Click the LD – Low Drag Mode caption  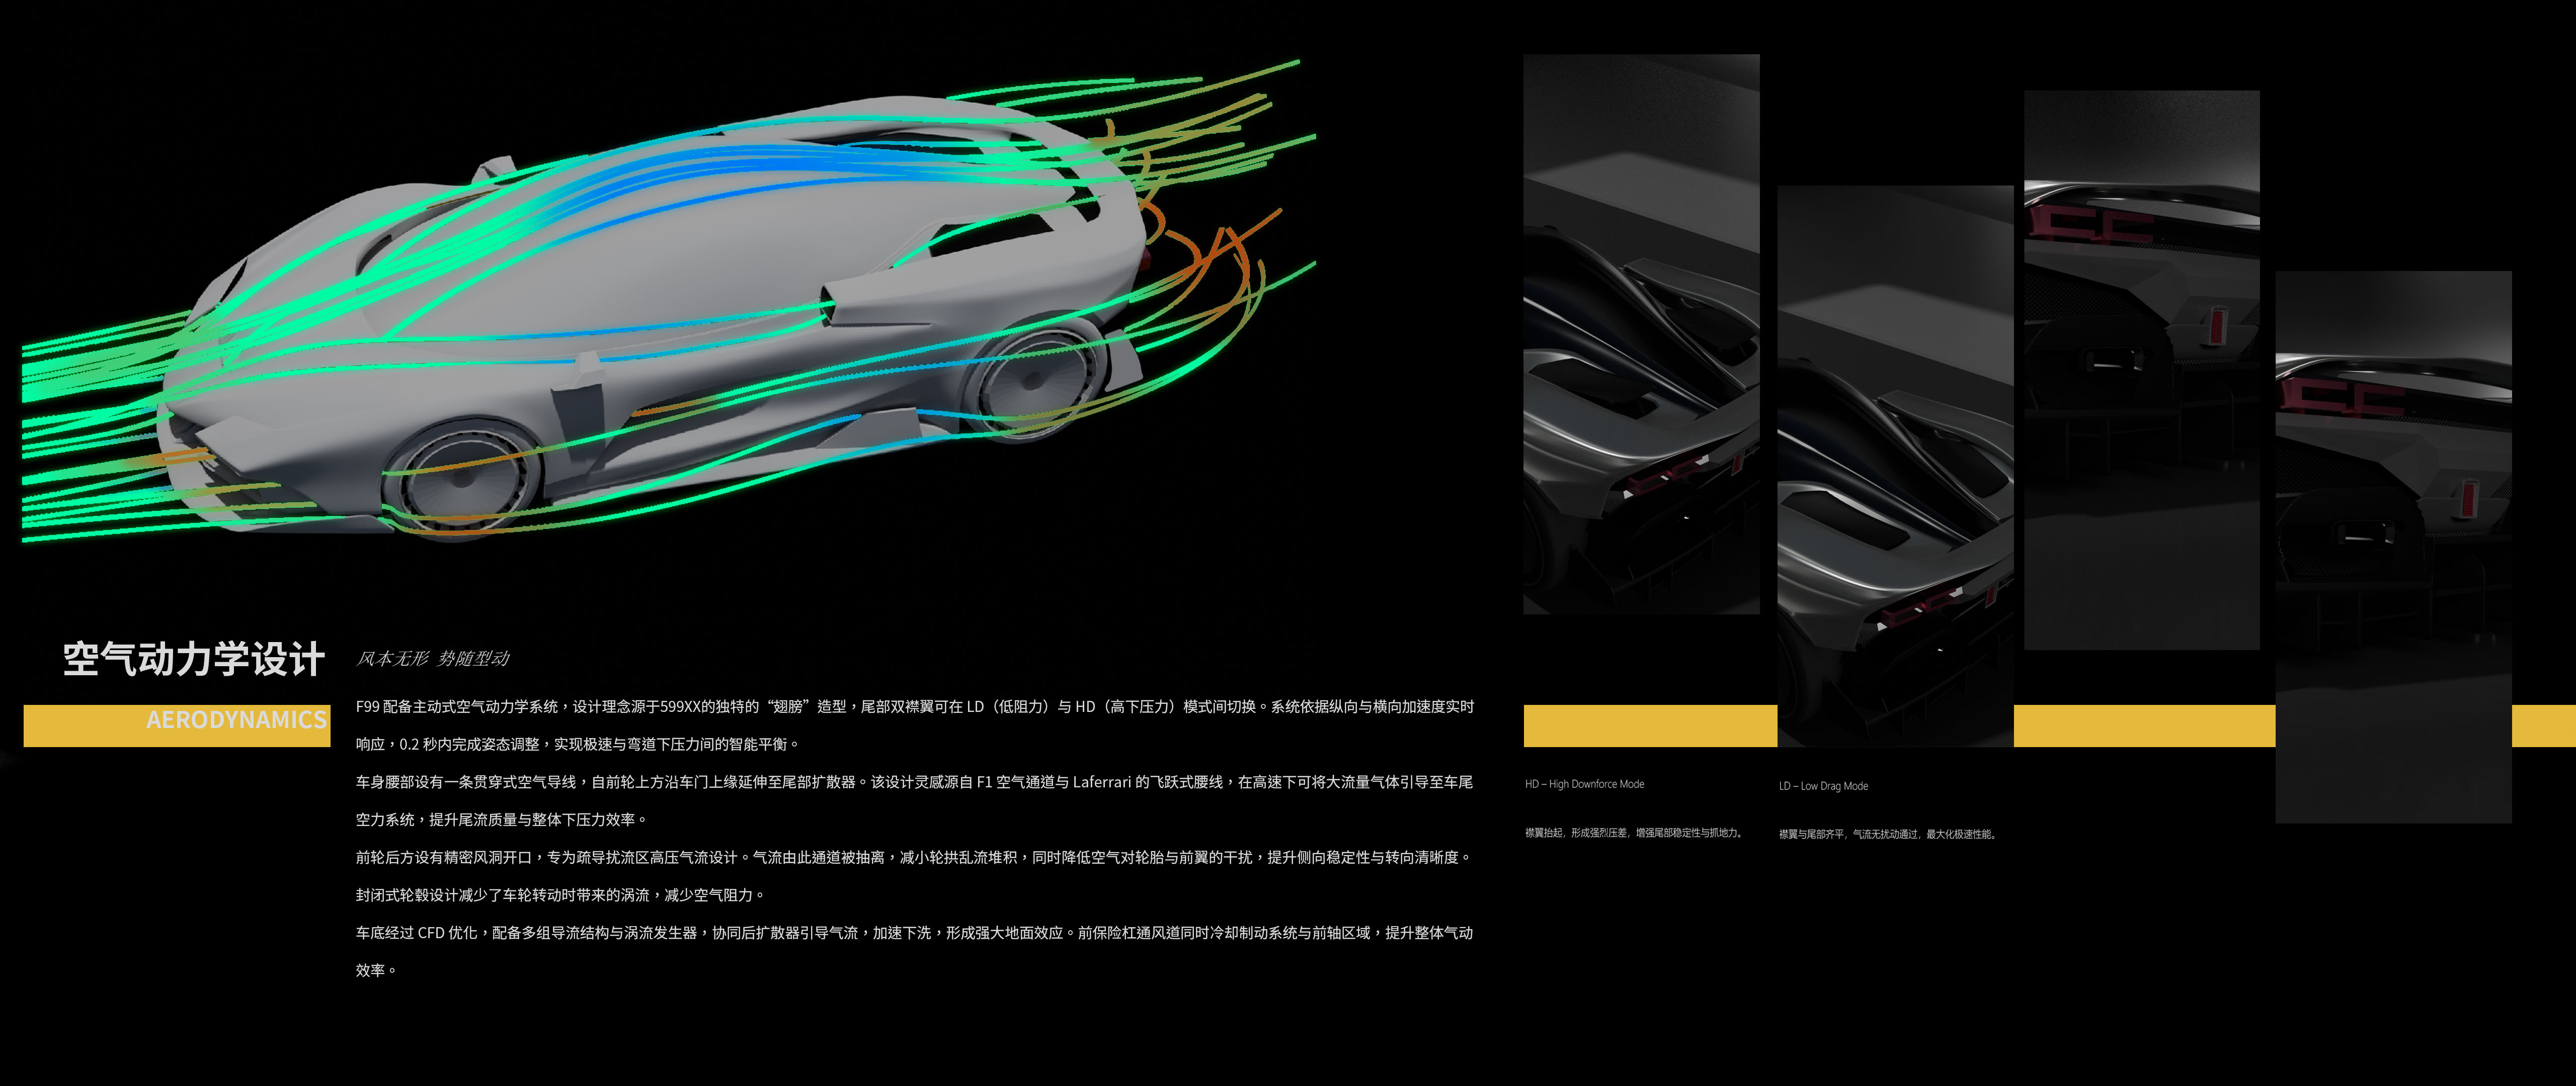[1823, 786]
